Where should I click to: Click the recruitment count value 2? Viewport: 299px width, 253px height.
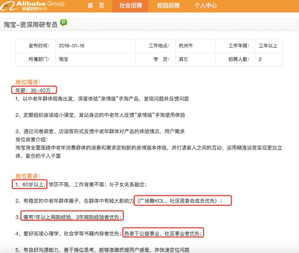coord(260,59)
